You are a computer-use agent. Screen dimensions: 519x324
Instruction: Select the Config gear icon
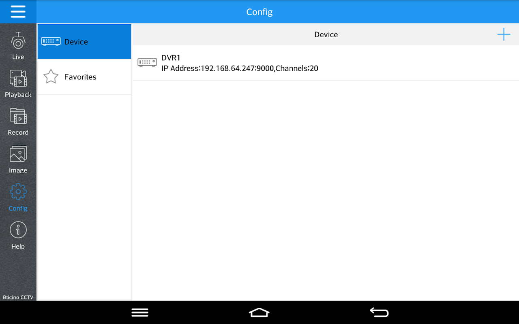[x=18, y=192]
